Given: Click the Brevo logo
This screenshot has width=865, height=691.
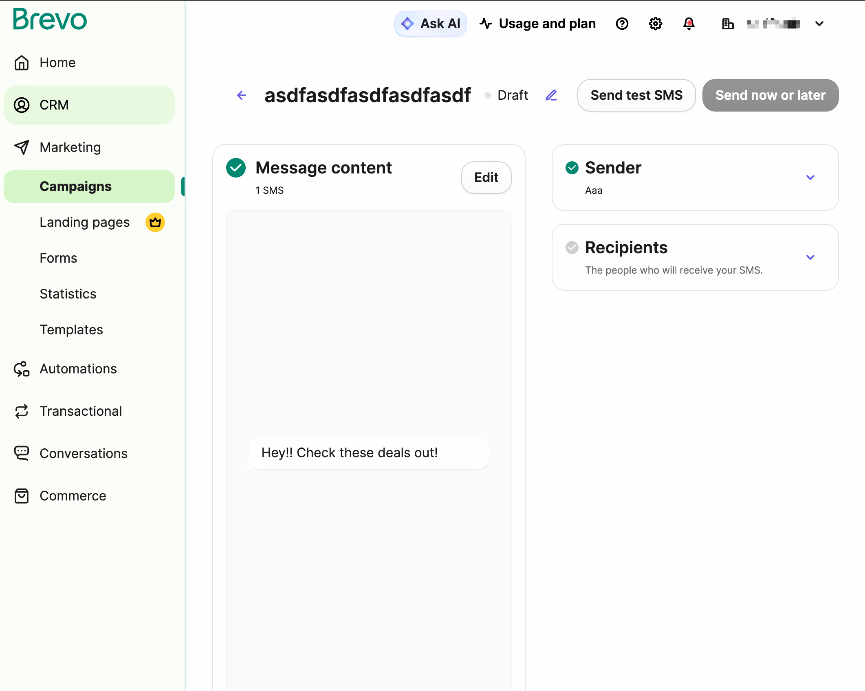Looking at the screenshot, I should (50, 19).
